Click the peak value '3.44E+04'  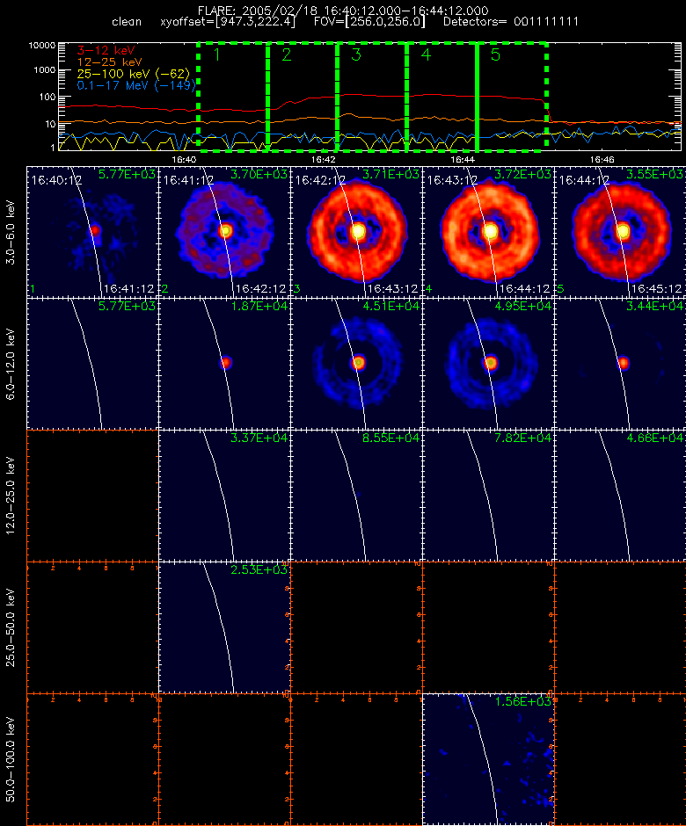pyautogui.click(x=655, y=306)
